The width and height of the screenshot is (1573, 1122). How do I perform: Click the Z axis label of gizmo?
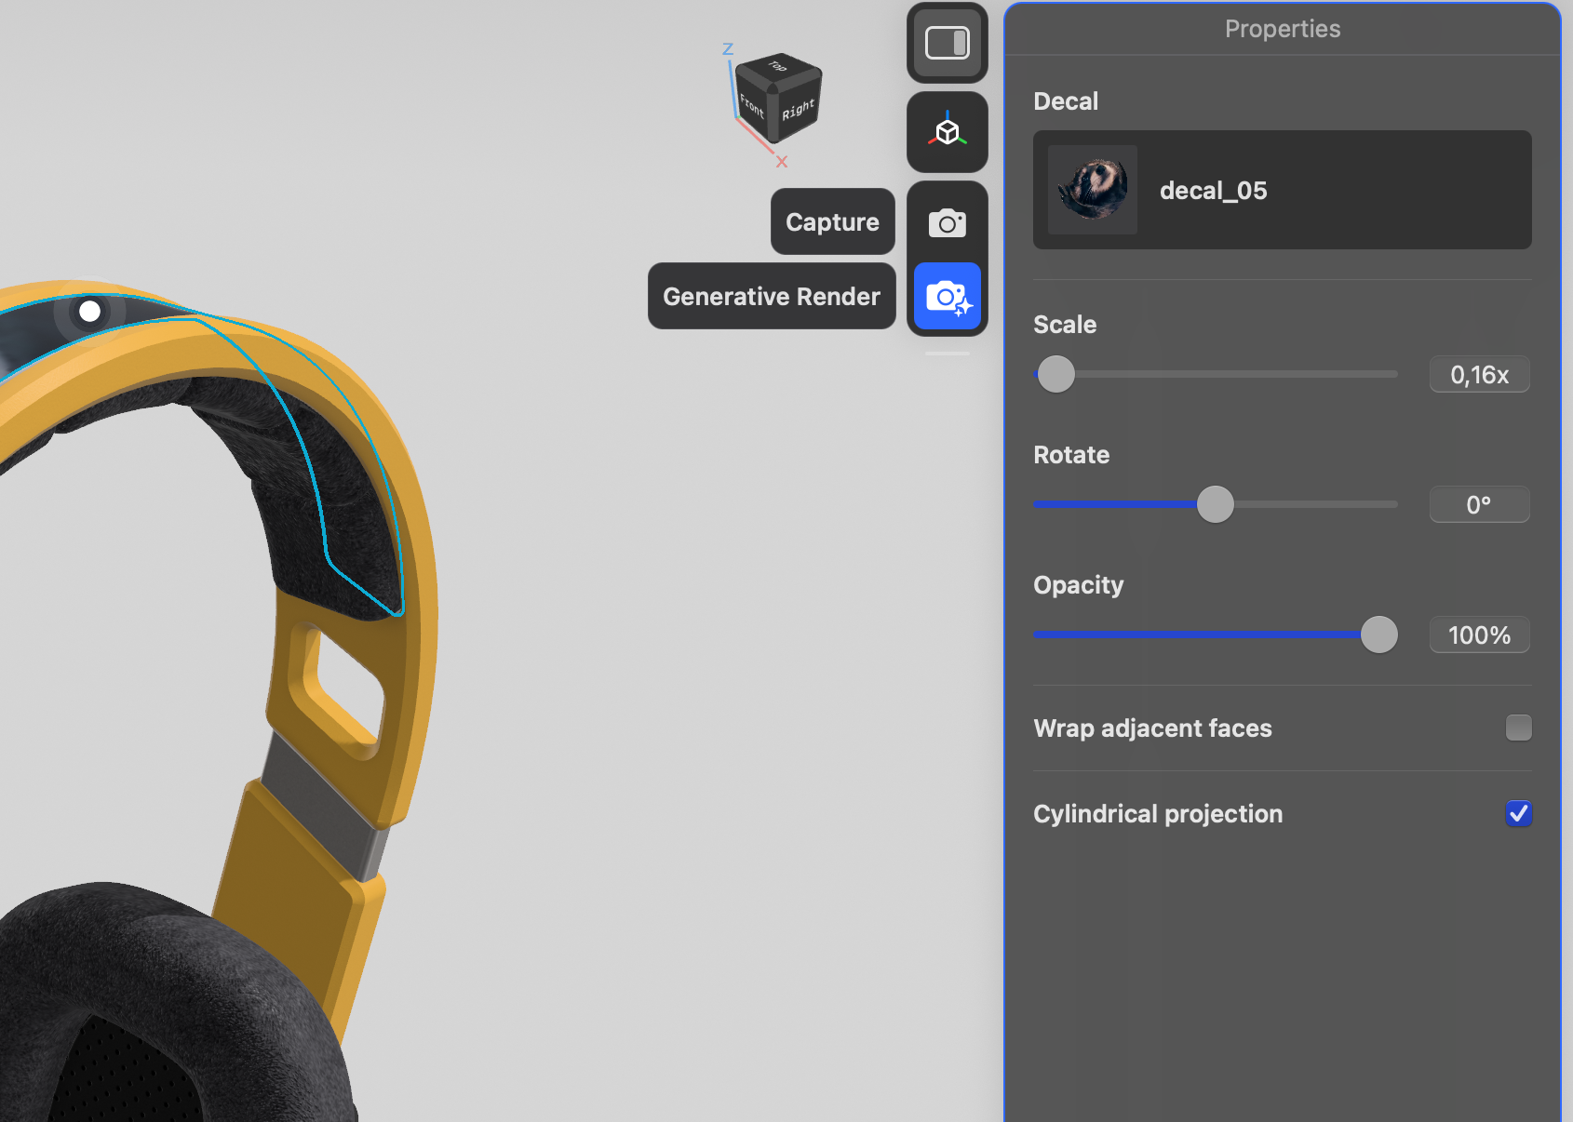[x=728, y=49]
